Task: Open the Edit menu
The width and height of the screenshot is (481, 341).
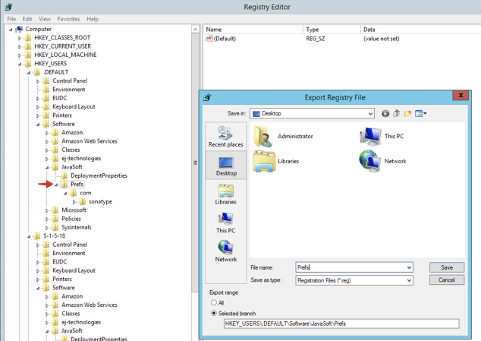Action: (x=27, y=19)
